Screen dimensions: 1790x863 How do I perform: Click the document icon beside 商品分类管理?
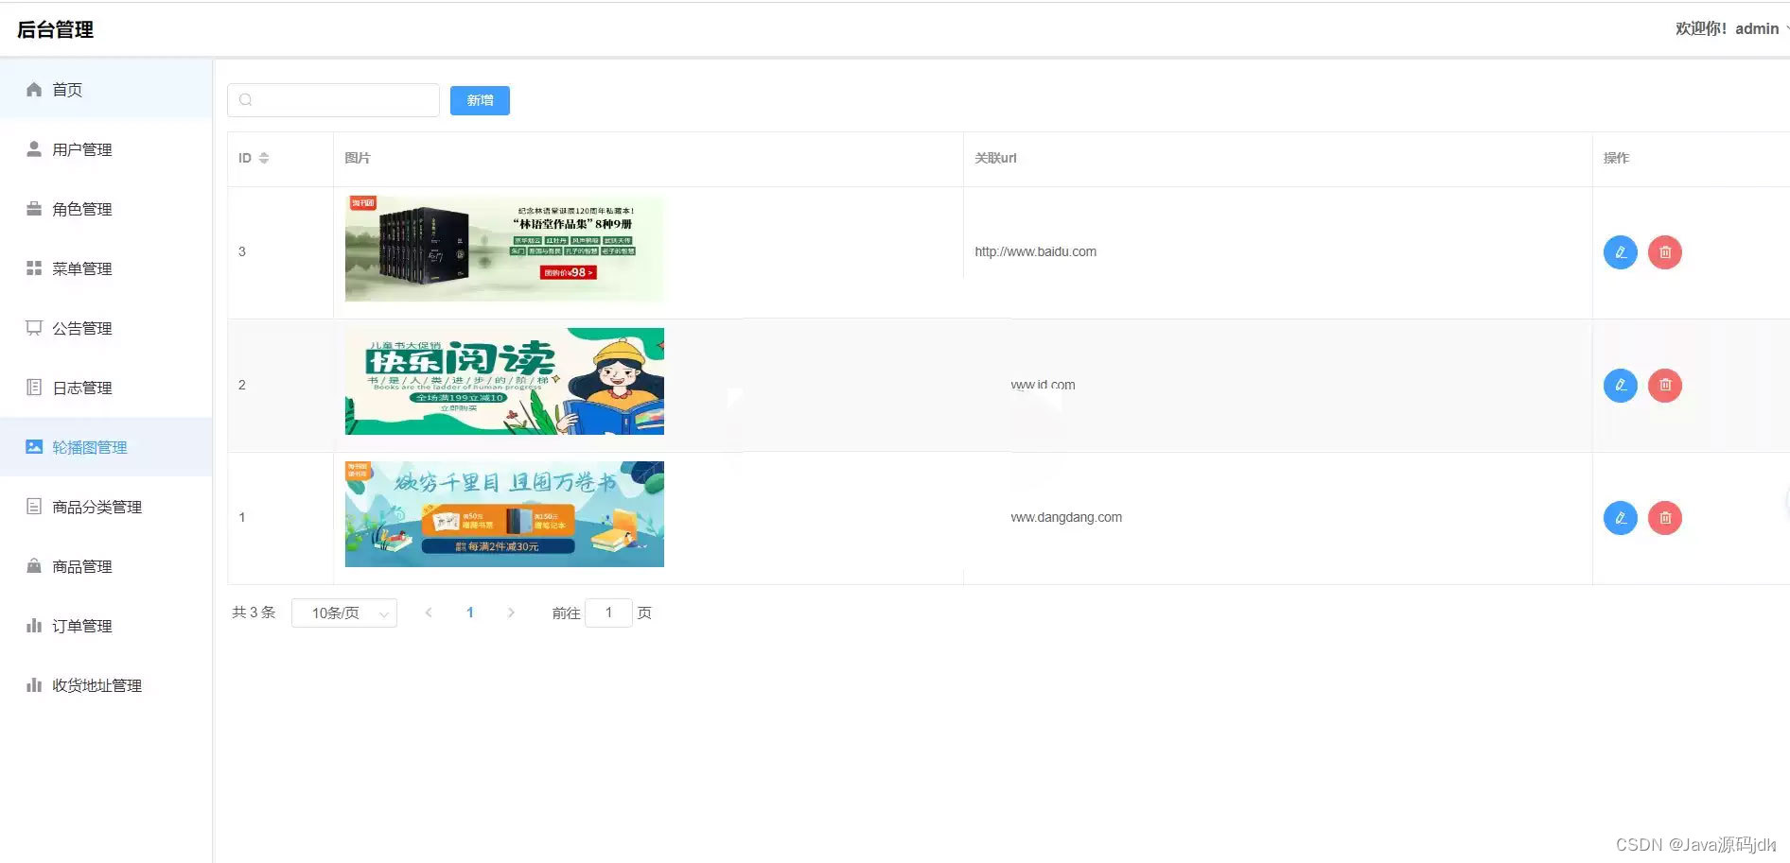[34, 507]
